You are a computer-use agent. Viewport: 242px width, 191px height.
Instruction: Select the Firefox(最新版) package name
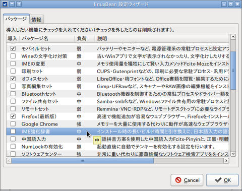click(39, 116)
